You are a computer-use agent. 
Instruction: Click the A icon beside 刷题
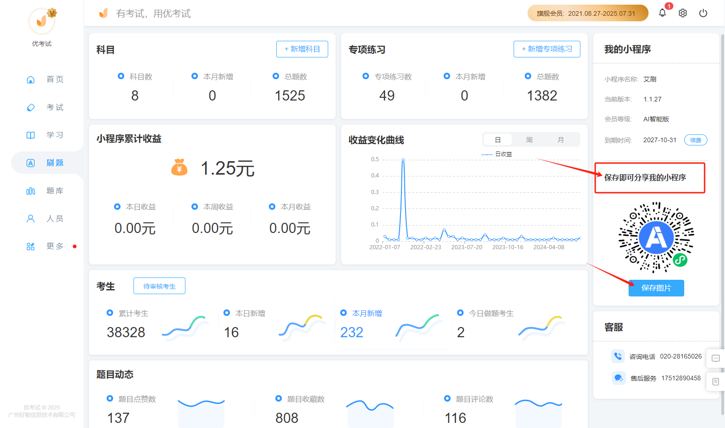pyautogui.click(x=31, y=163)
